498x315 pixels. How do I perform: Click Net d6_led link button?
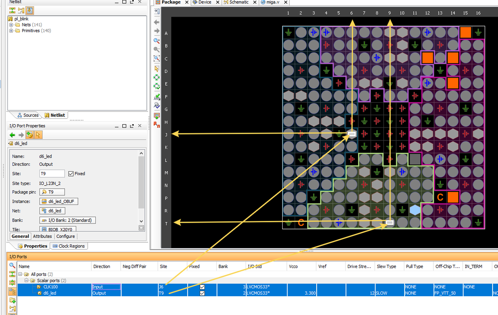click(52, 211)
